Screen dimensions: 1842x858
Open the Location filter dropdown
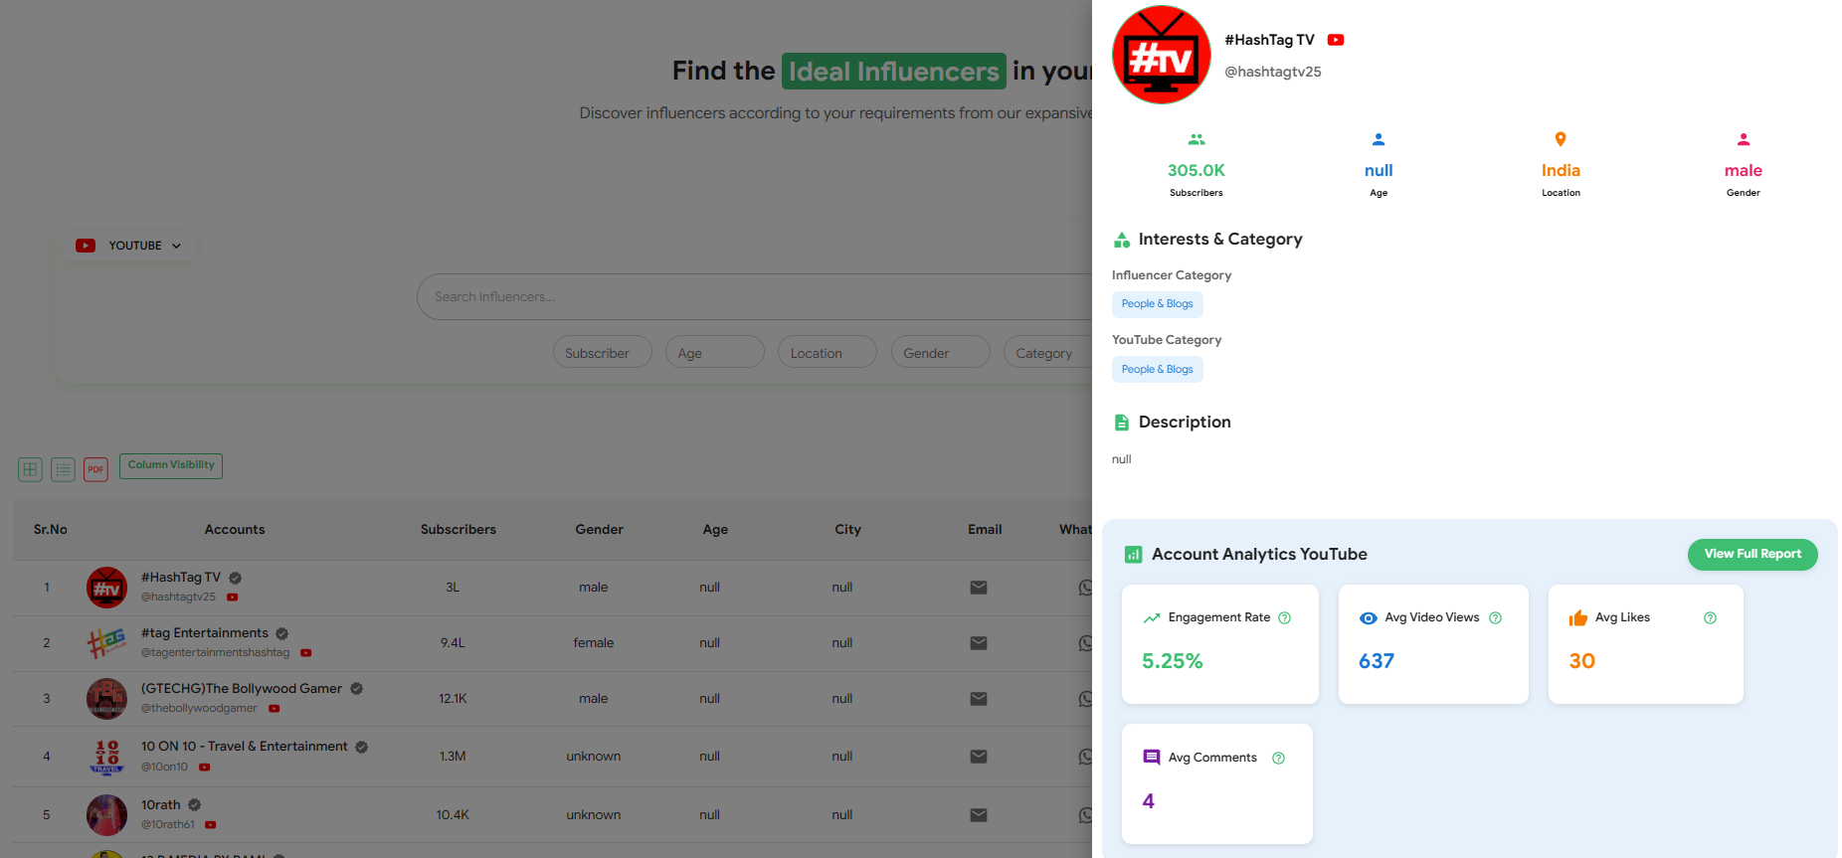pyautogui.click(x=827, y=352)
